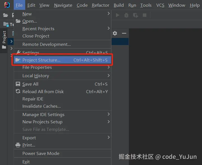Click the Run play icon in the toolbar
Screen dimensions: 202x165
coord(117,15)
